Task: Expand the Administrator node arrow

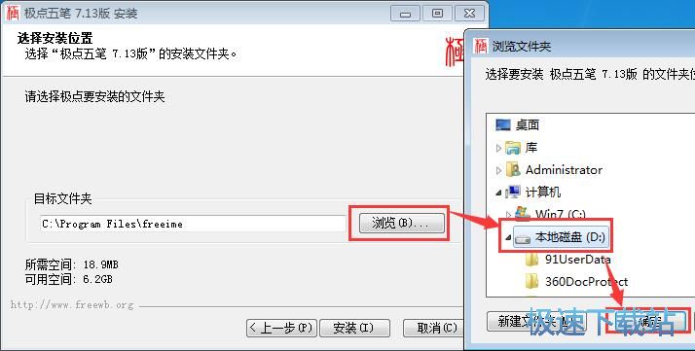Action: click(498, 170)
